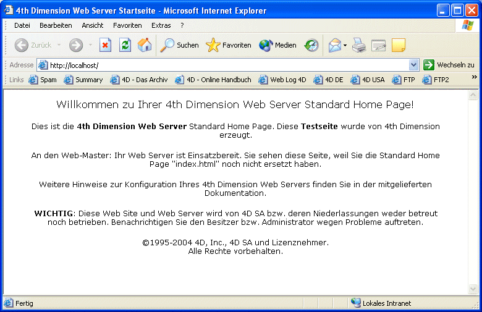482x312 pixels.
Task: Go to the Home page icon
Action: (145, 45)
